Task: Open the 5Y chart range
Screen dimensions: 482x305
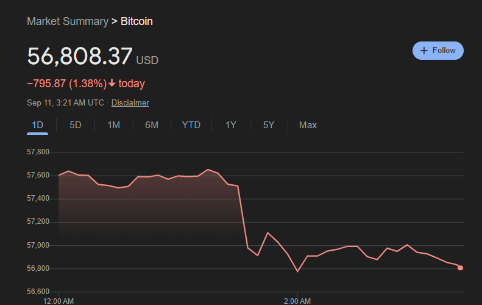Action: click(x=269, y=125)
